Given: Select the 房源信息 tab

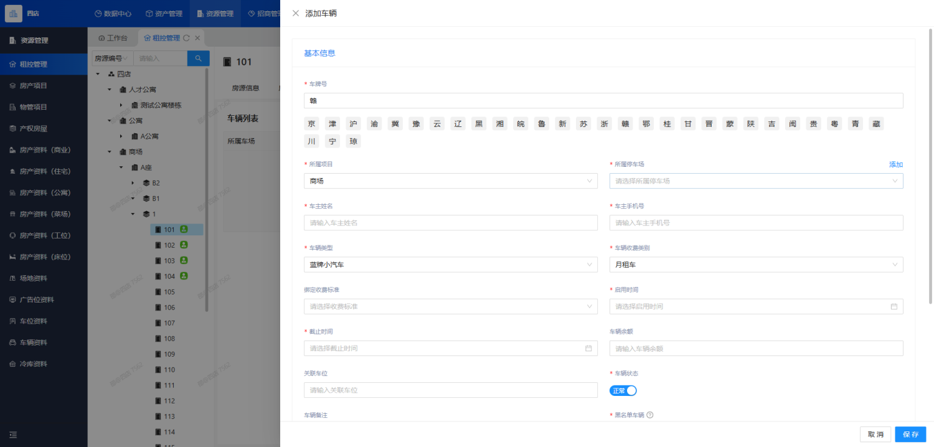Looking at the screenshot, I should pos(245,88).
